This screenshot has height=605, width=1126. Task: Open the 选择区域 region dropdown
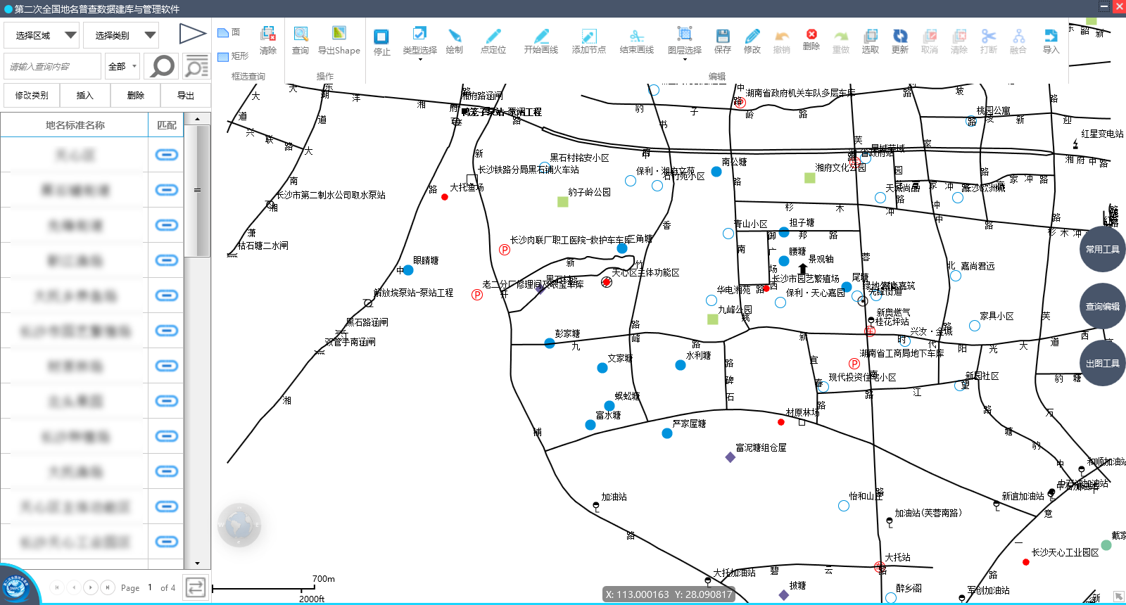click(41, 35)
